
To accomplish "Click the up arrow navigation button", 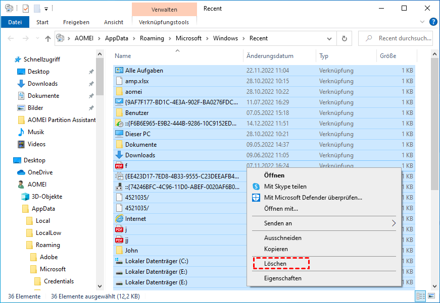I will pos(48,38).
